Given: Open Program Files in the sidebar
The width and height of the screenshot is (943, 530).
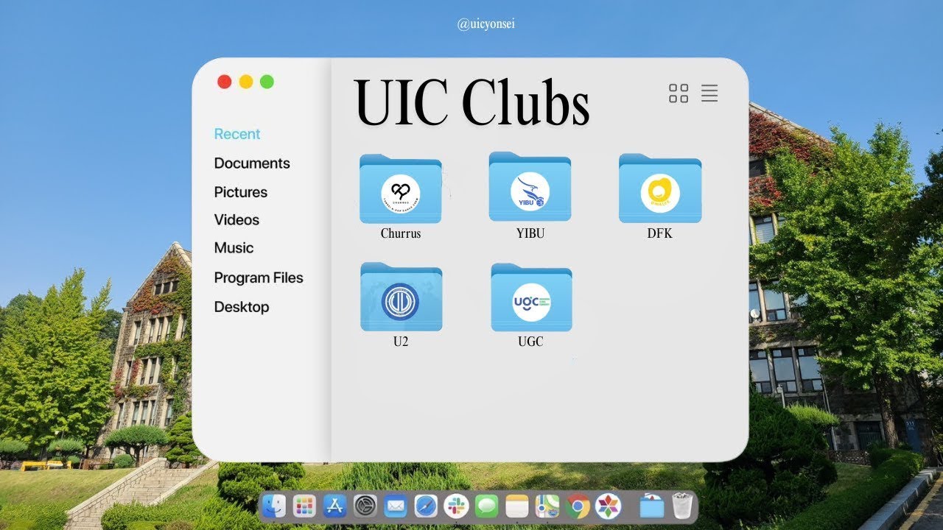Looking at the screenshot, I should (259, 278).
